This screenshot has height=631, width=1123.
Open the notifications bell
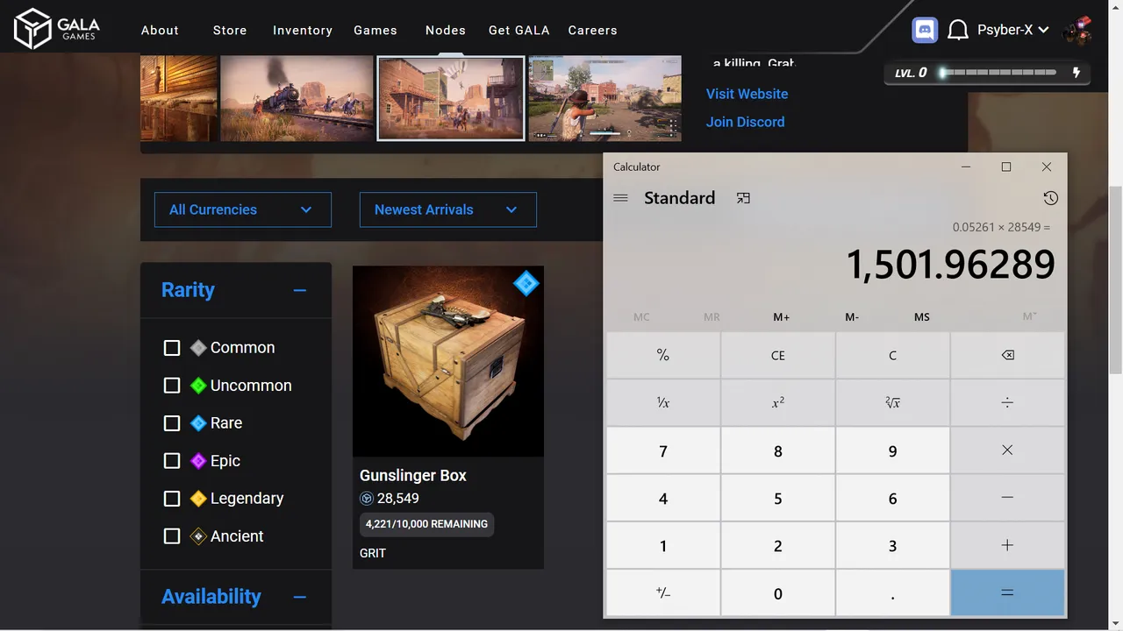(x=959, y=30)
